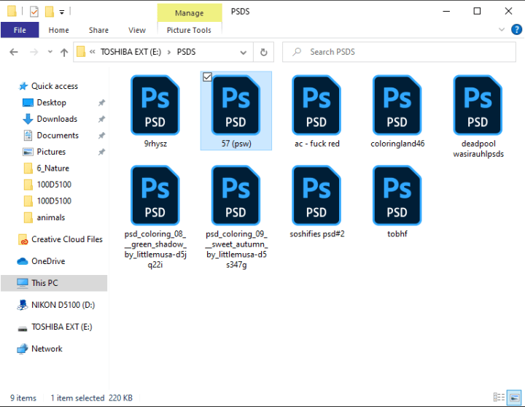Select the ac - fuck red PSD icon
The width and height of the screenshot is (525, 407).
pos(316,105)
